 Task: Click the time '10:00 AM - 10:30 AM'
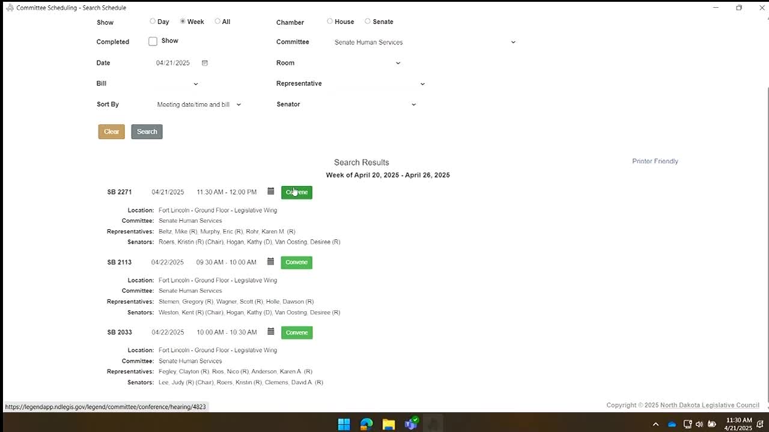point(226,332)
